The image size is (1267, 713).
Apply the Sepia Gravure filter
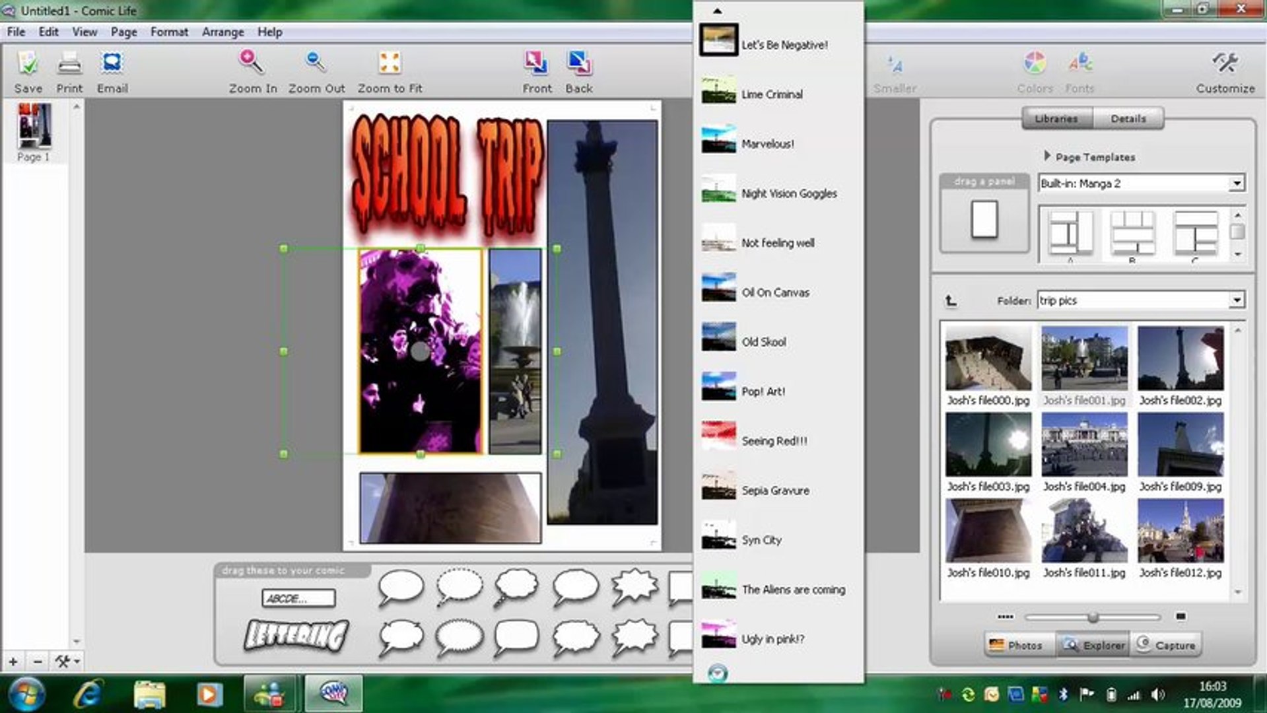pos(774,491)
